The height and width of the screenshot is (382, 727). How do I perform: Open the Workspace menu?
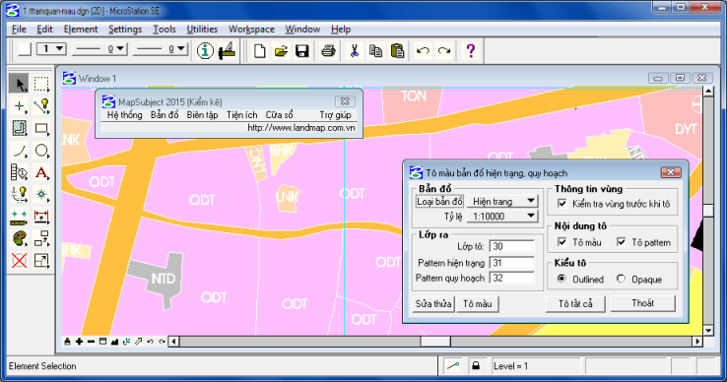251,30
